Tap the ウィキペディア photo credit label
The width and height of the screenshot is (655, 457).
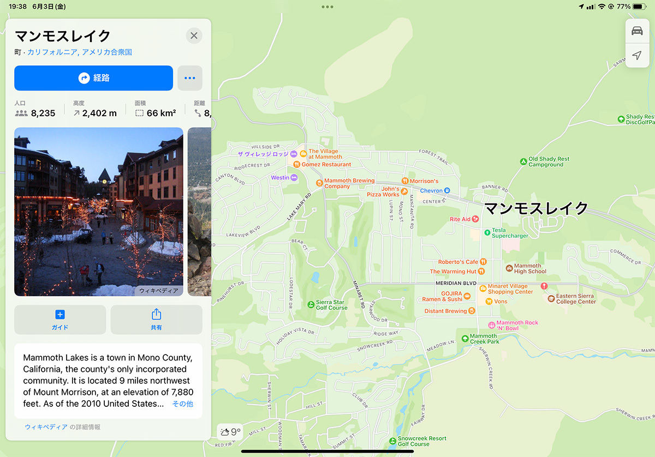point(159,291)
